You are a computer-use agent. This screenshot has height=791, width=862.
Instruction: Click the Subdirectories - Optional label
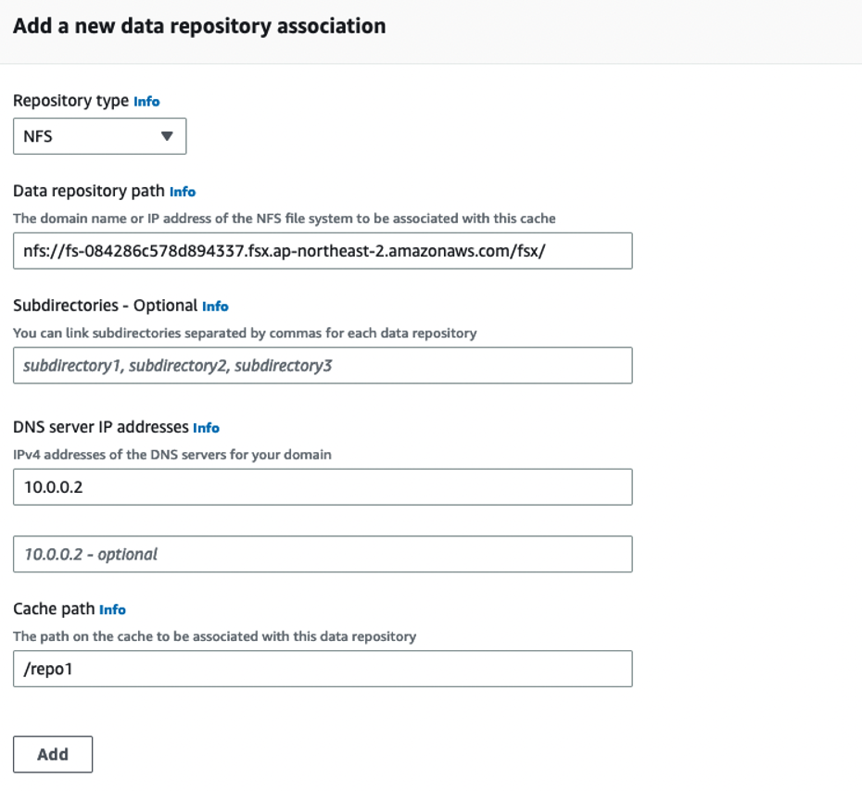click(105, 306)
